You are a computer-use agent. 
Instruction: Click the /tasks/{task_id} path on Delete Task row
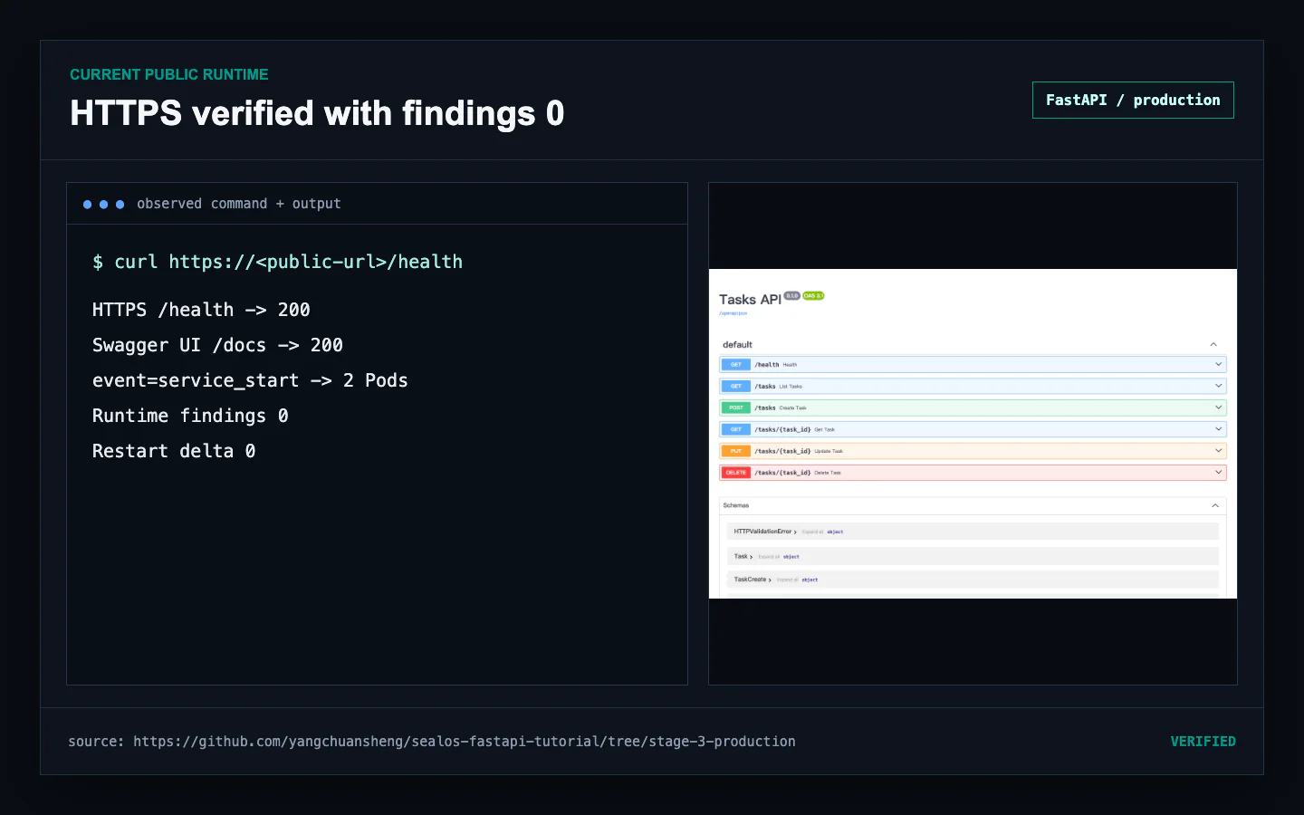point(782,473)
